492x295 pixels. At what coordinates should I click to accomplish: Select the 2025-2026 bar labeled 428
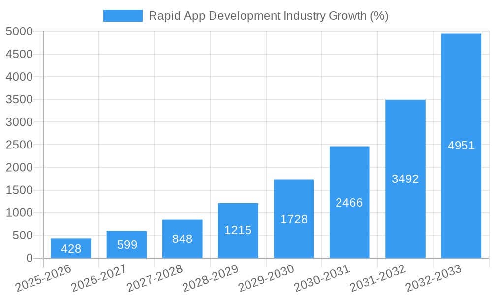point(71,248)
